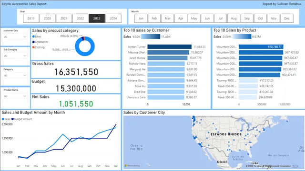305x171 pixels.
Task: Select year 2020 in Year slicer
Action: (48, 19)
